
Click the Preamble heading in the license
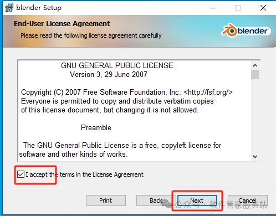[96, 127]
